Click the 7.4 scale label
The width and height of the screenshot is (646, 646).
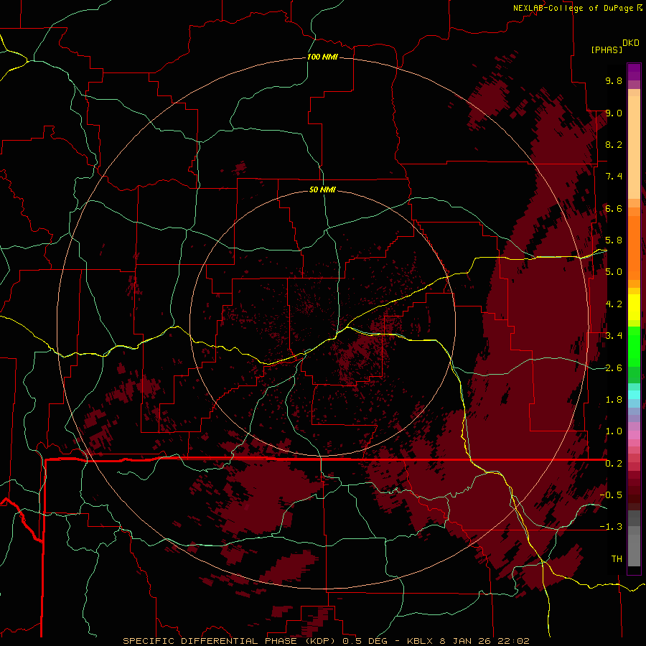[614, 177]
